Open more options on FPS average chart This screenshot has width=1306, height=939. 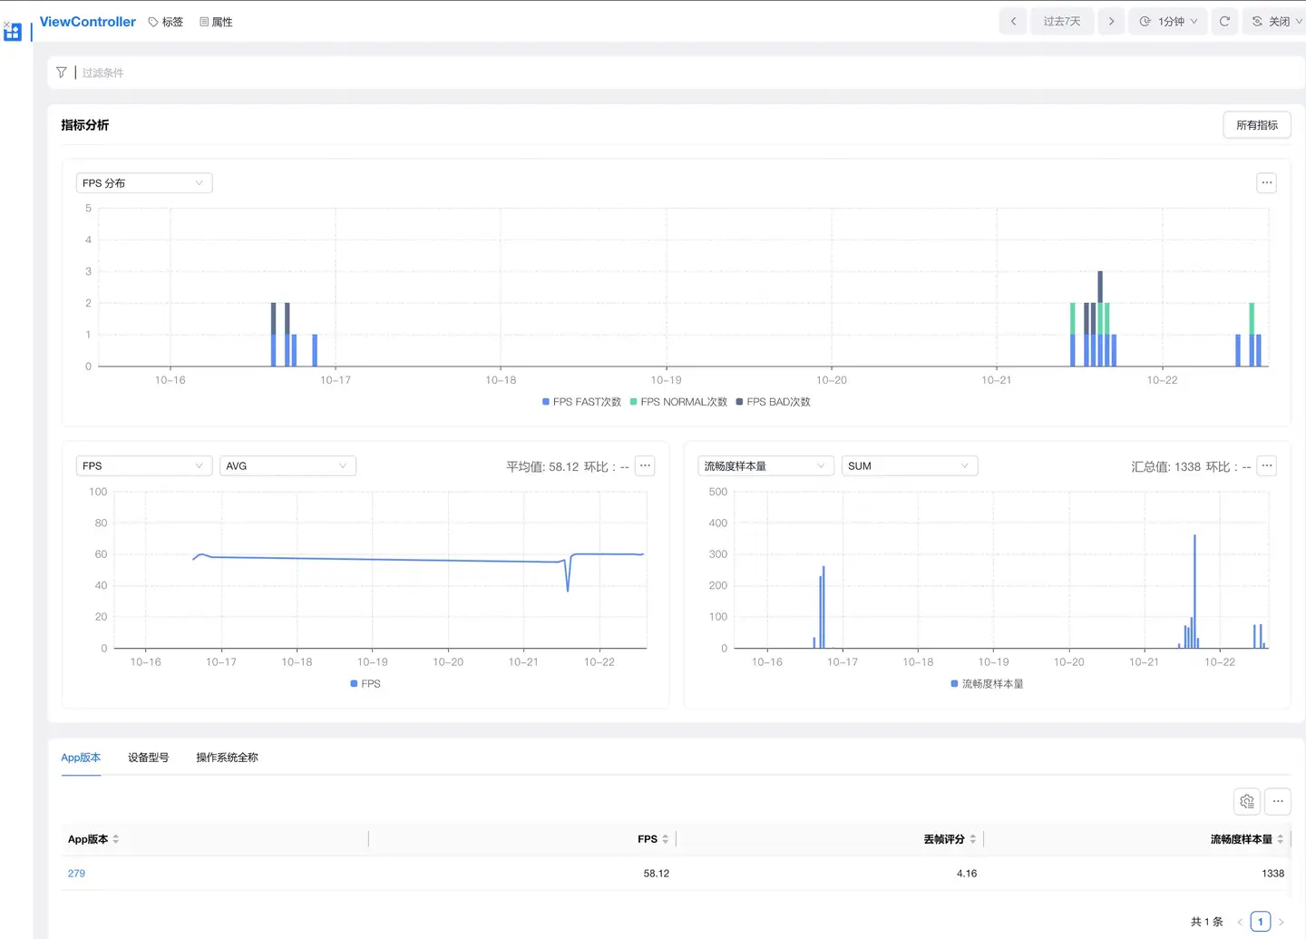pyautogui.click(x=645, y=466)
